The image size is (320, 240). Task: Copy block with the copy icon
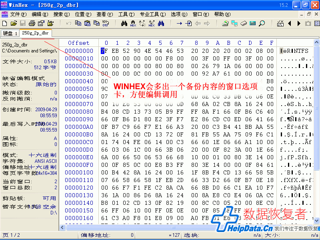(78, 23)
